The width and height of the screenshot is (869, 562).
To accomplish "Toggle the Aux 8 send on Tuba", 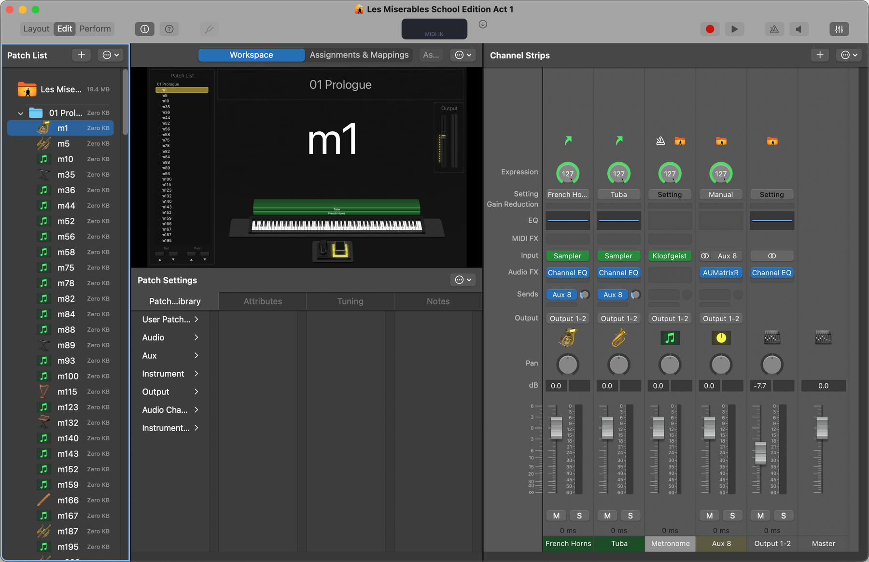I will pos(613,295).
